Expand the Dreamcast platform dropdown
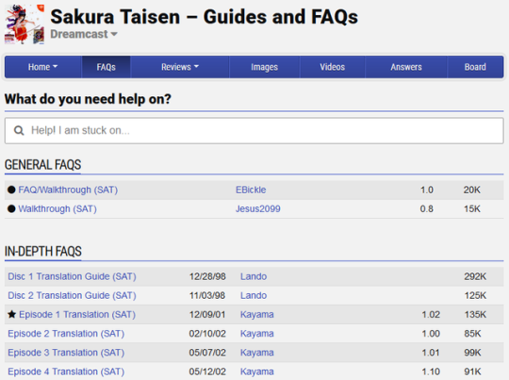Screen dimensions: 509x380 point(84,34)
